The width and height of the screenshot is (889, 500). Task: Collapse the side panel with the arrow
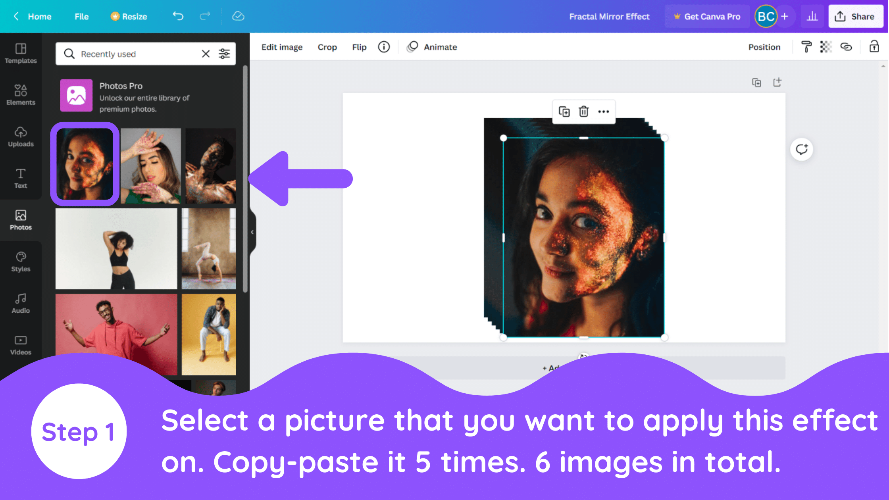[x=252, y=232]
